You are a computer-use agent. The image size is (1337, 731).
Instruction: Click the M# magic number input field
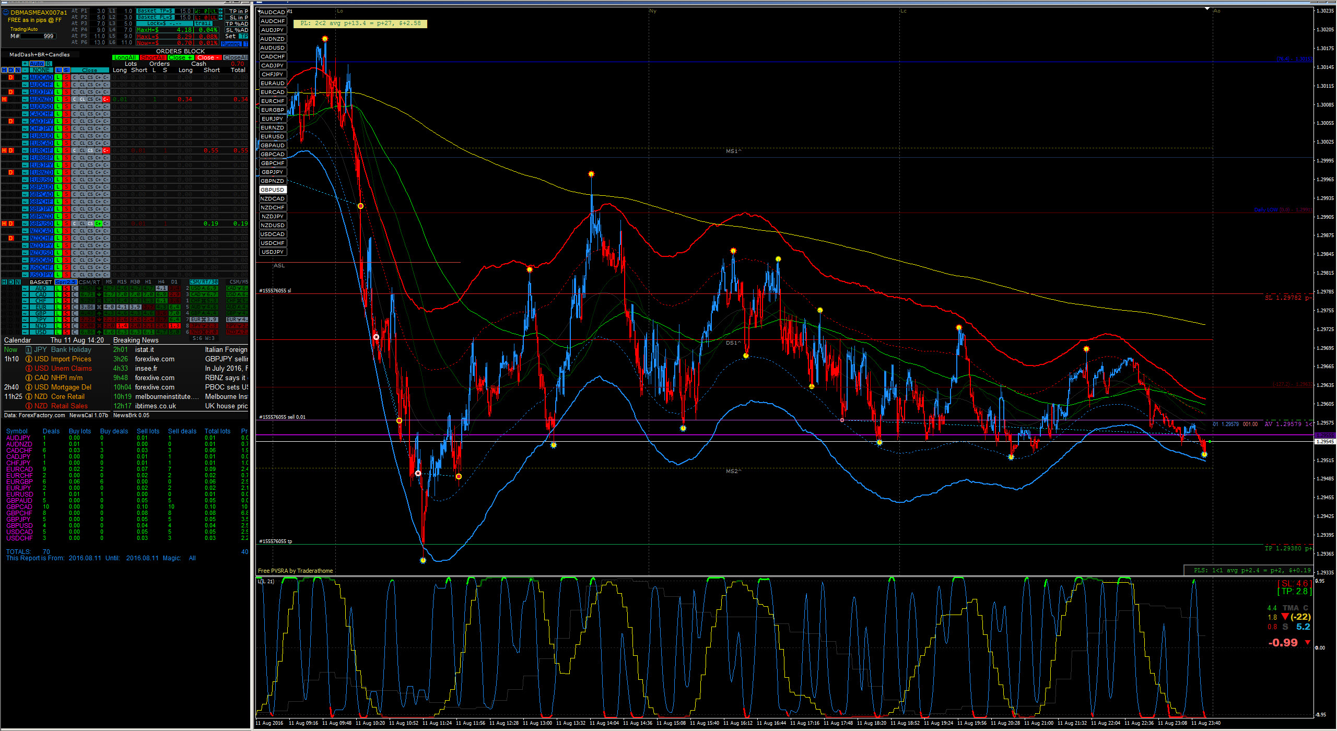[x=39, y=36]
